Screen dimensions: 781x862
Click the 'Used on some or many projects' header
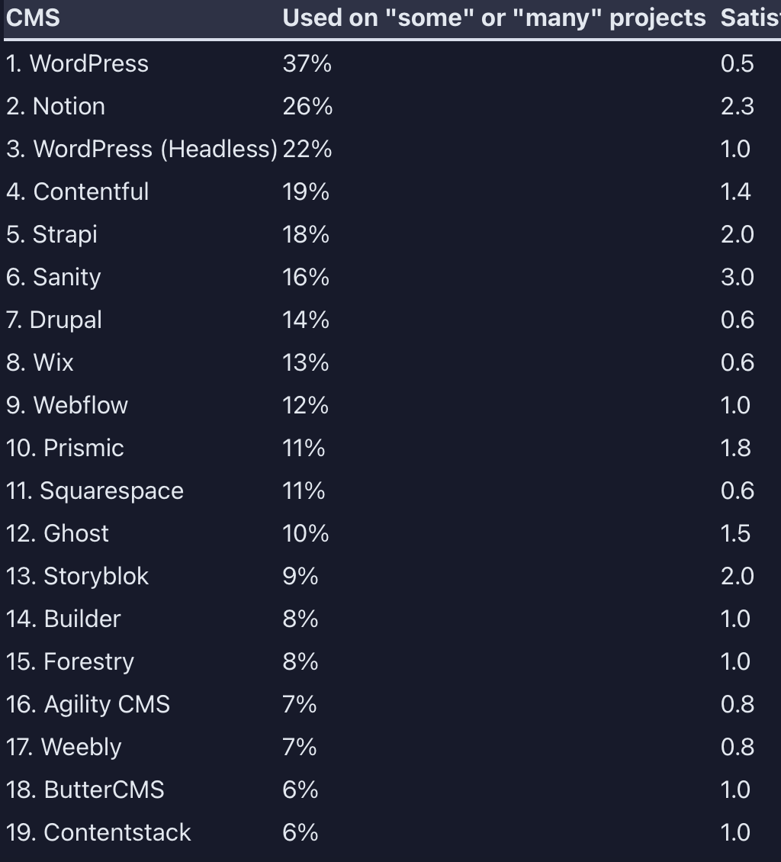click(493, 18)
